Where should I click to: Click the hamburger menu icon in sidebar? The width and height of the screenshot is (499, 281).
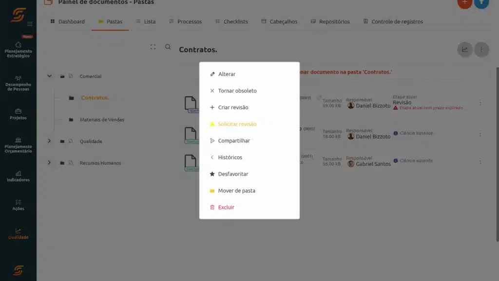[x=30, y=24]
